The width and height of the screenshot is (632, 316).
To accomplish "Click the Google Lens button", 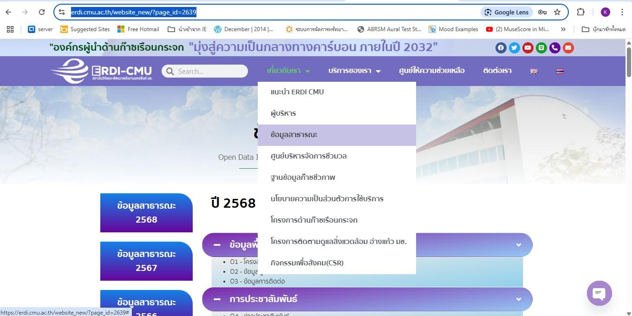I will click(506, 12).
